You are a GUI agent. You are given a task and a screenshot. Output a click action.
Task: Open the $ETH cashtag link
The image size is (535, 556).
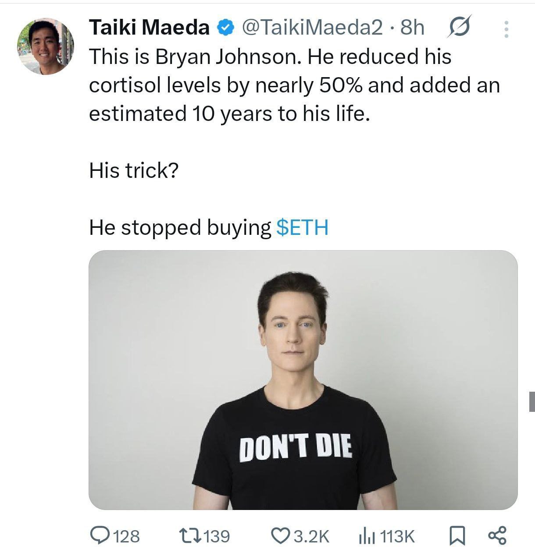(x=303, y=227)
